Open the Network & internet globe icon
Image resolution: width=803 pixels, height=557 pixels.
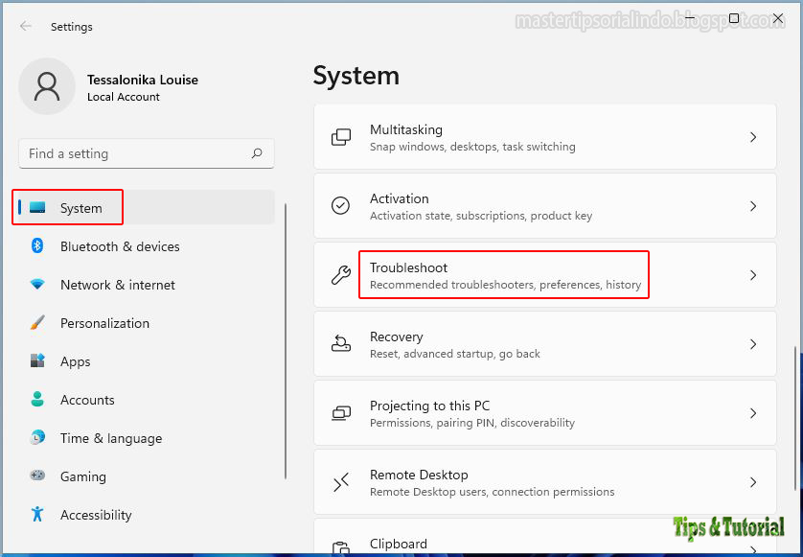[37, 285]
